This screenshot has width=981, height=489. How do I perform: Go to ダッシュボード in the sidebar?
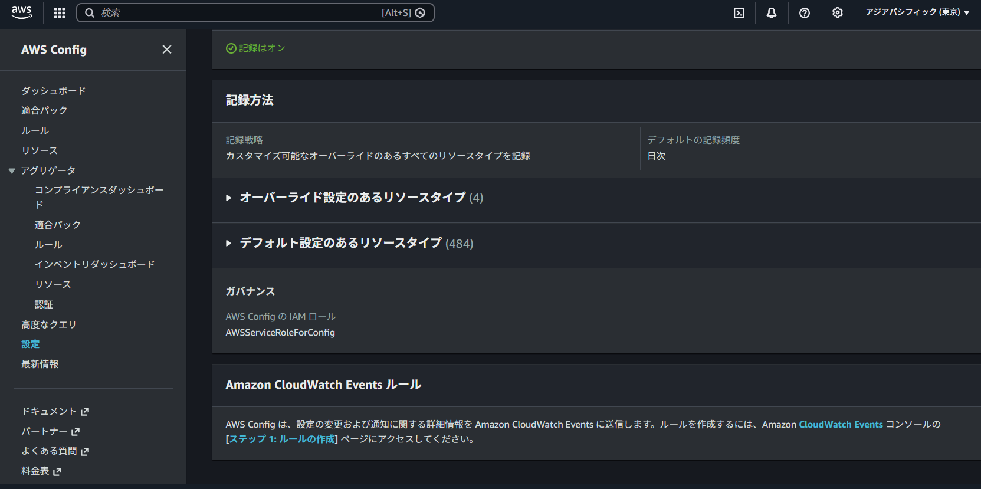pos(54,91)
